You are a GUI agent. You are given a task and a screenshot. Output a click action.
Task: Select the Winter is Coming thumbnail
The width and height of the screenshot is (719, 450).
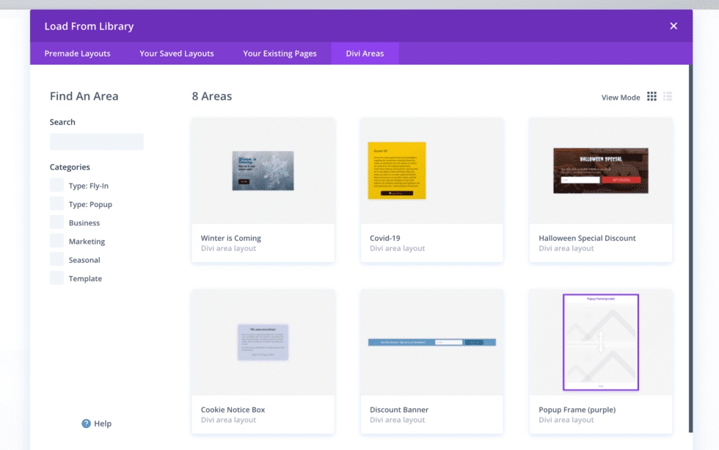(x=263, y=170)
